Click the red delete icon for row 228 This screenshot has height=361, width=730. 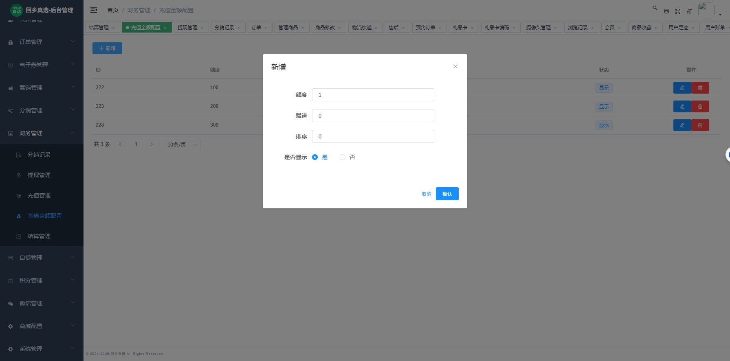700,125
